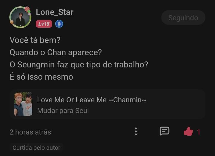This screenshot has height=156, width=215.
Task: Click the "Quando o Chan aparece?" line
Action: point(56,52)
